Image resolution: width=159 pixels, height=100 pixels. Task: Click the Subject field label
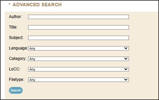tap(16, 38)
